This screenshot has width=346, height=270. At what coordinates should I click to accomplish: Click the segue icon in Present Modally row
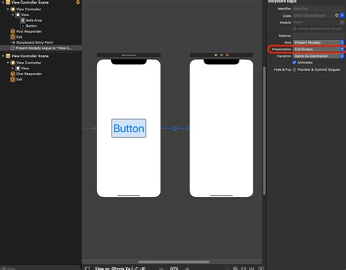point(12,48)
